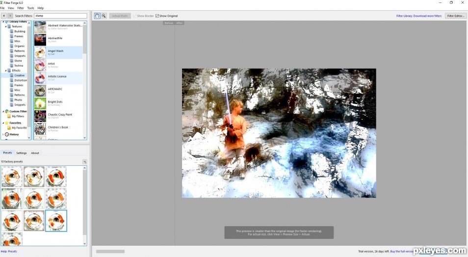Image resolution: width=468 pixels, height=257 pixels.
Task: Click the Before label above the preview
Action: (169, 23)
